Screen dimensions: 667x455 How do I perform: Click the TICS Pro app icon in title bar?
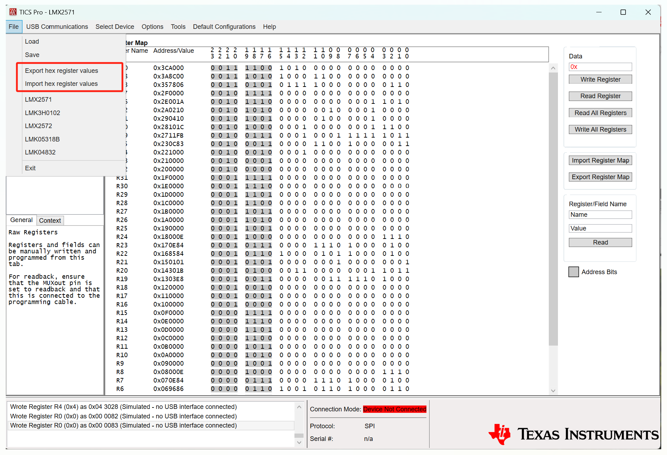tap(13, 12)
